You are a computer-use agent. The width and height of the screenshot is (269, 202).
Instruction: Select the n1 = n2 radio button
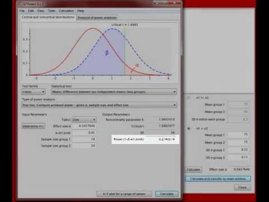coord(188,128)
